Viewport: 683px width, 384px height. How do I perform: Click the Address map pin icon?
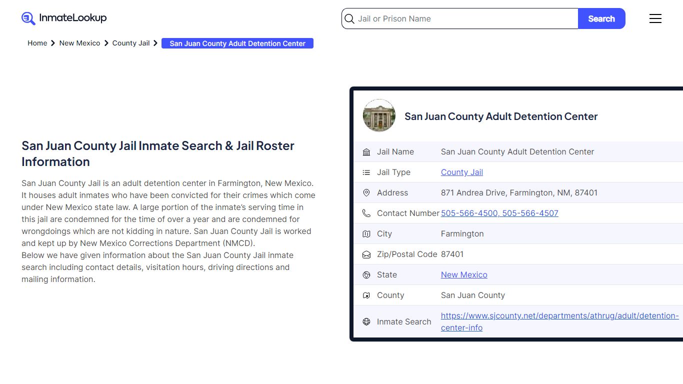366,193
